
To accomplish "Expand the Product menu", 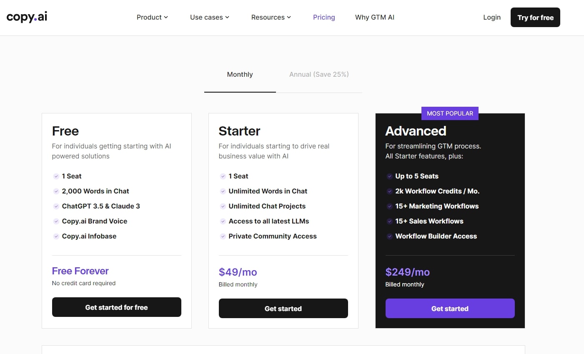I will [152, 17].
